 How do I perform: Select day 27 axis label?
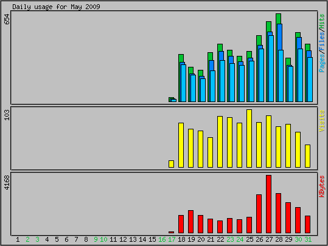coord(269,239)
